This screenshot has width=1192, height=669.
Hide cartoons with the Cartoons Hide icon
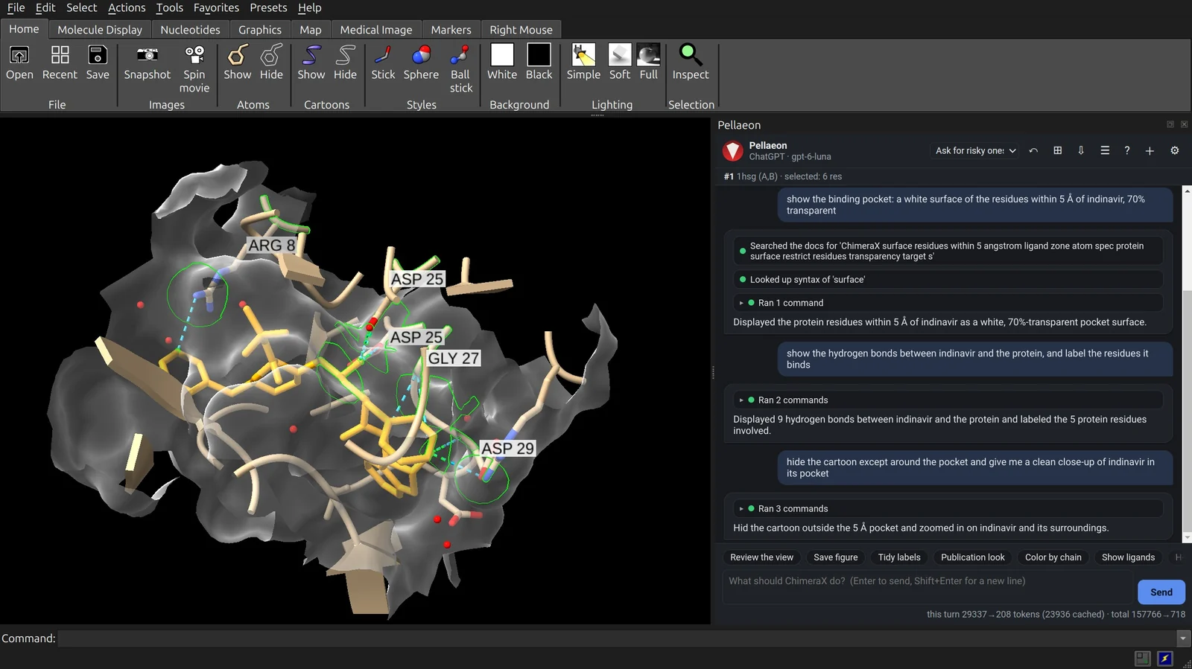(x=345, y=55)
